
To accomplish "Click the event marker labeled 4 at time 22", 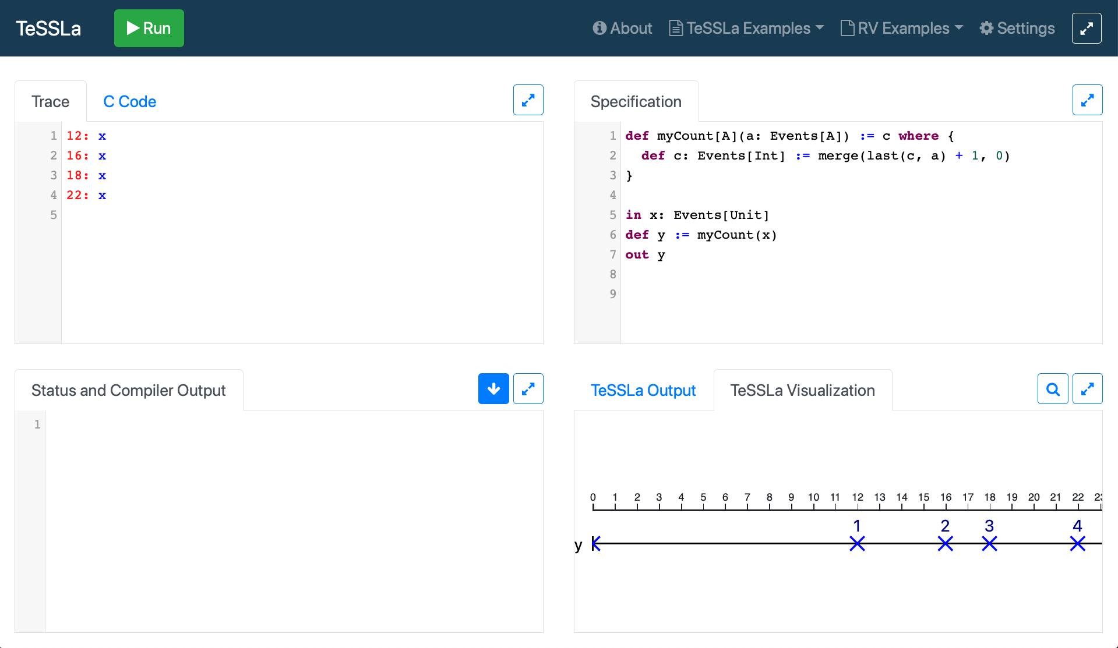I will (1077, 544).
